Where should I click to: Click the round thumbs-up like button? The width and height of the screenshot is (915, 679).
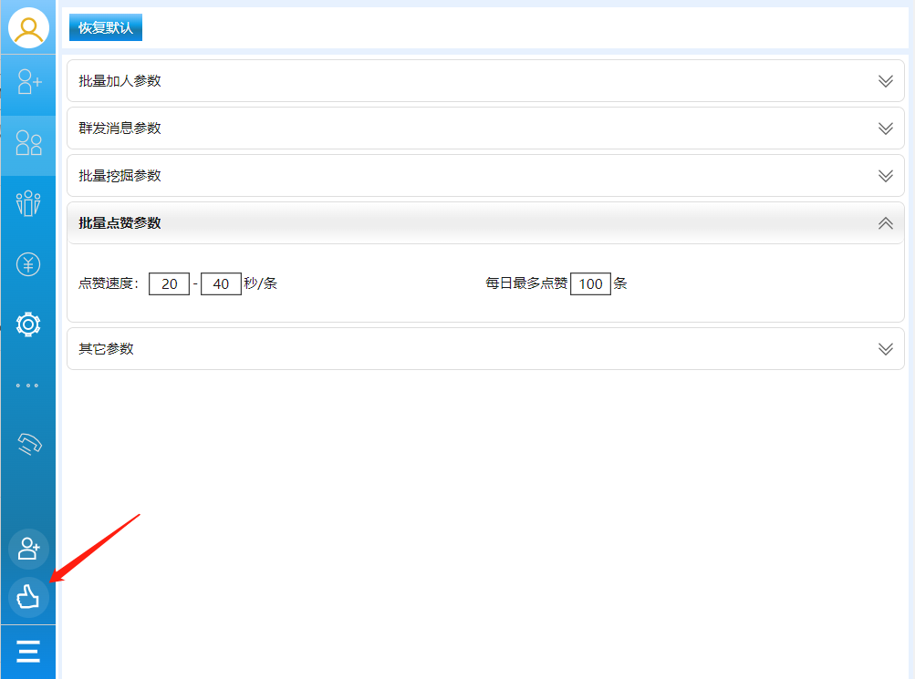coord(28,597)
